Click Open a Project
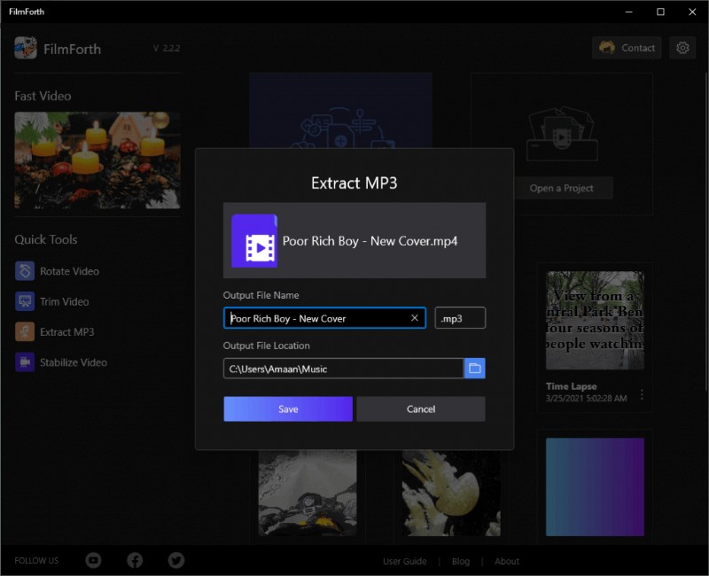 [x=563, y=188]
